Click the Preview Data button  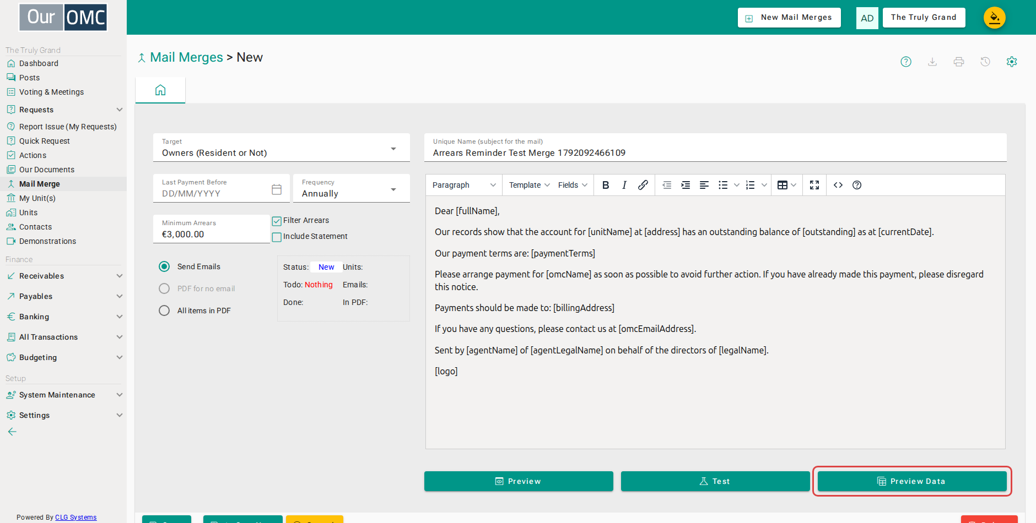912,481
